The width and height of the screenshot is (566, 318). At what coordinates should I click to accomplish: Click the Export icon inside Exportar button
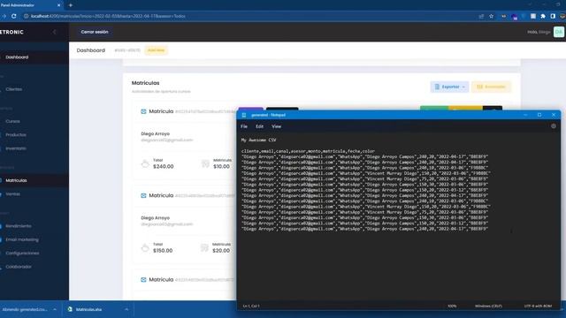(x=437, y=87)
